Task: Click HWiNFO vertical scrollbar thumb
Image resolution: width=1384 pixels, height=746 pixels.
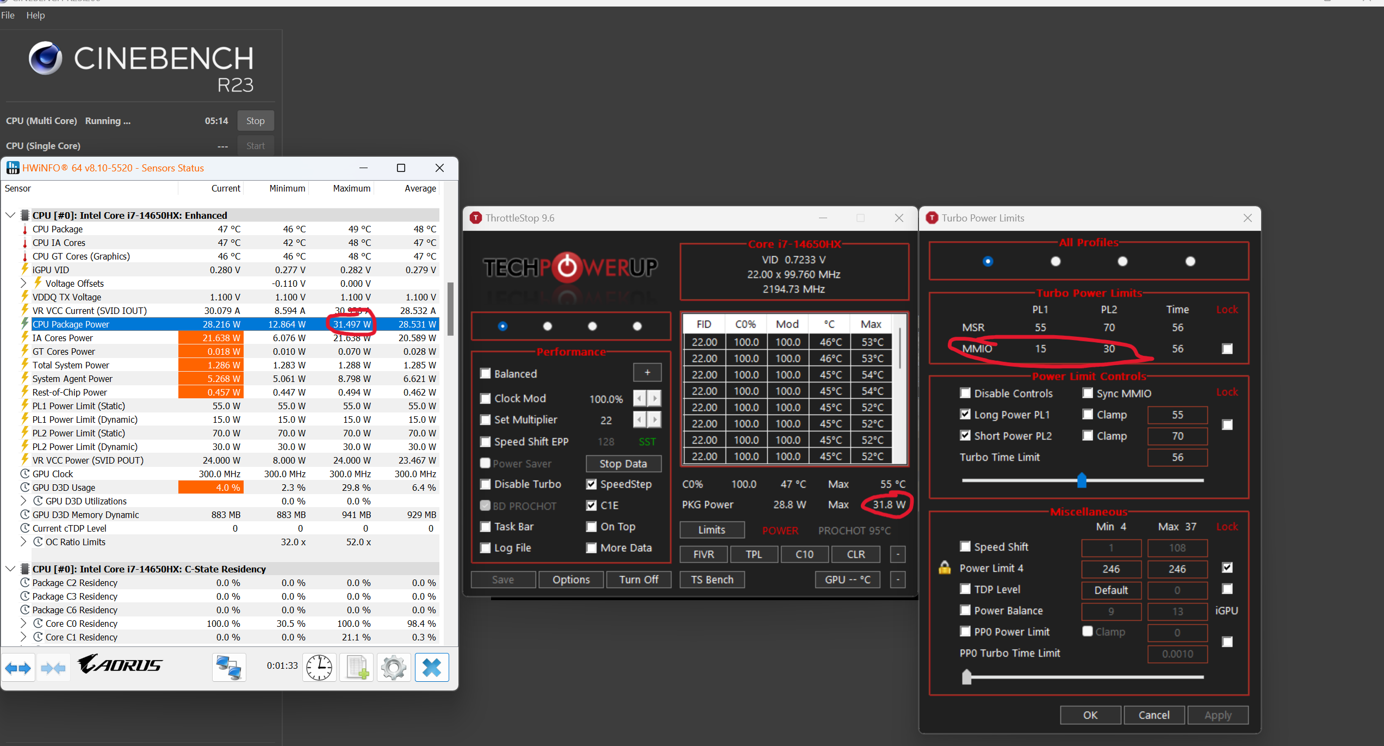Action: coord(450,309)
